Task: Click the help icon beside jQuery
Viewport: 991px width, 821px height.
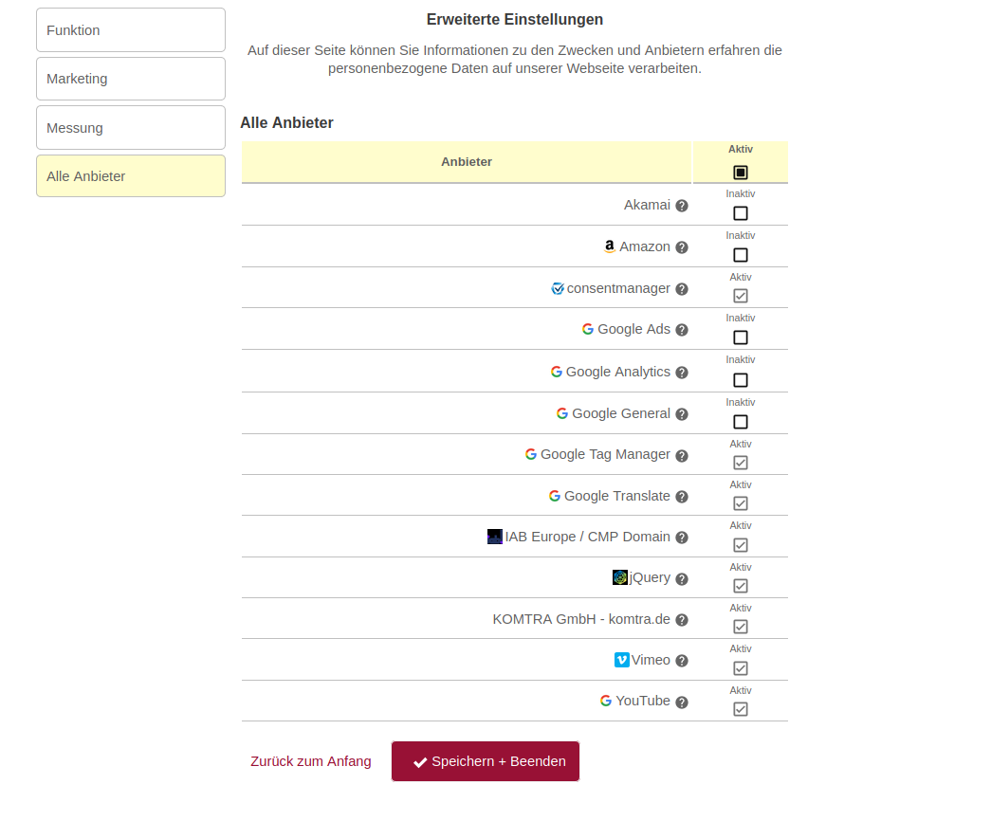Action: click(682, 578)
